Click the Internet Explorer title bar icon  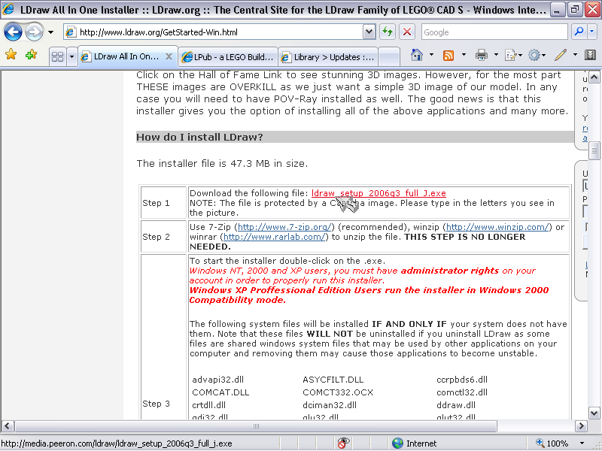point(8,9)
